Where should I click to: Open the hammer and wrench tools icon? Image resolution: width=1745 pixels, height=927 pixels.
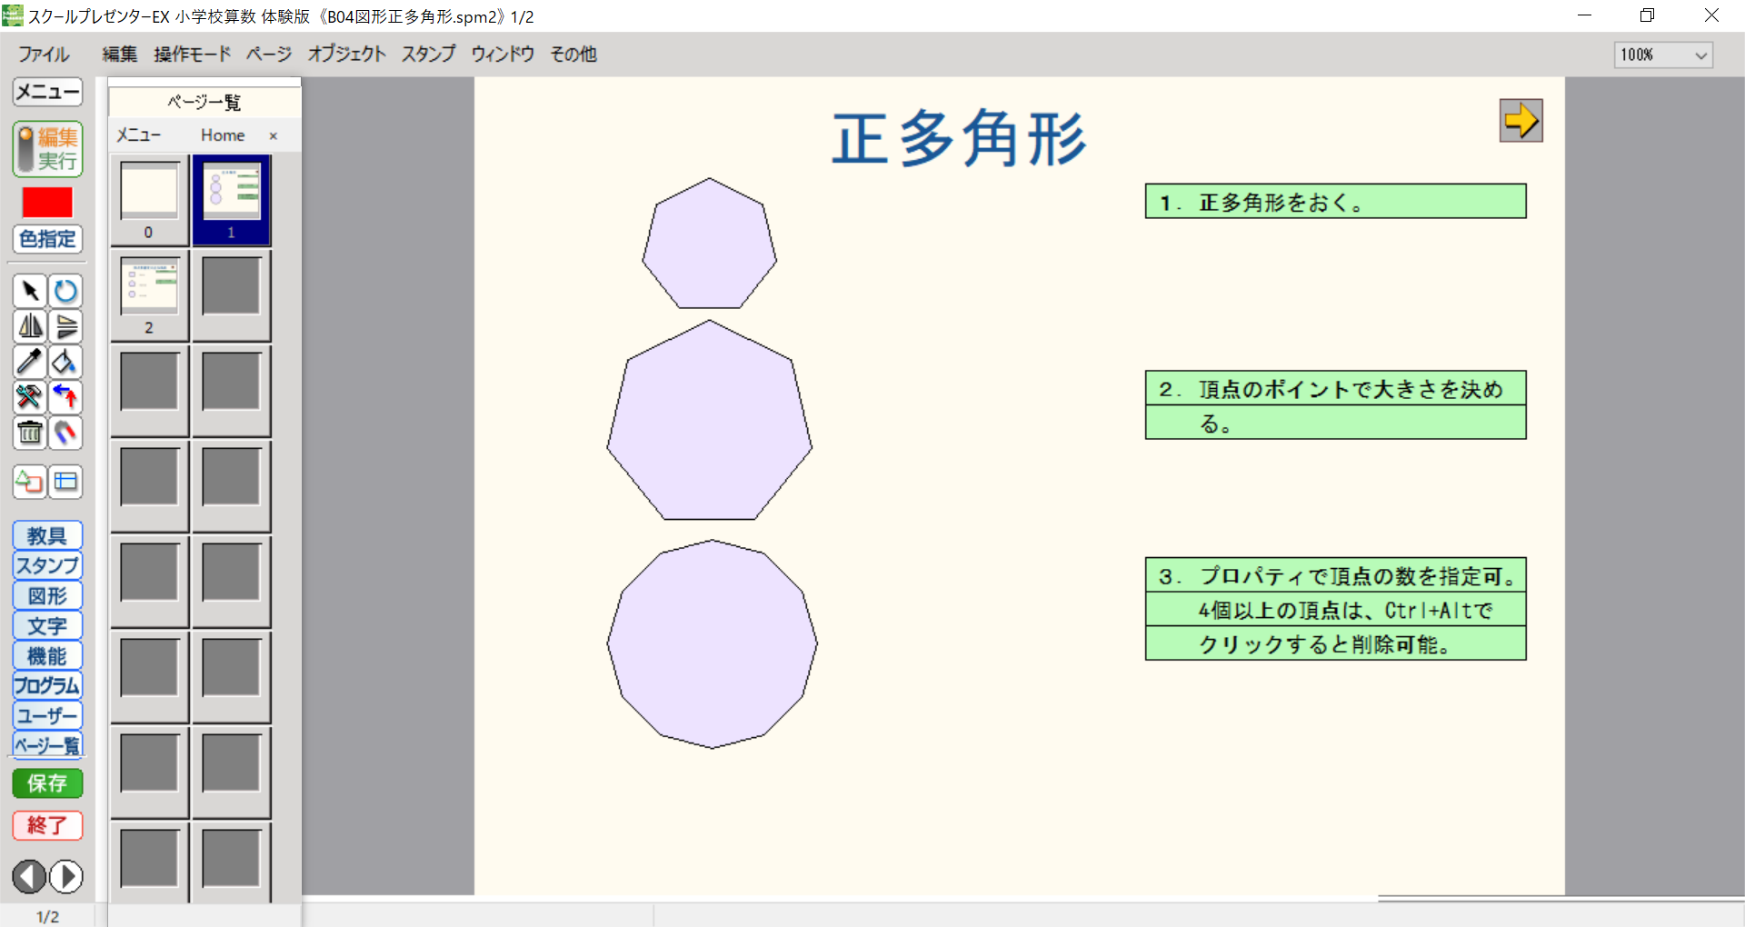click(29, 397)
